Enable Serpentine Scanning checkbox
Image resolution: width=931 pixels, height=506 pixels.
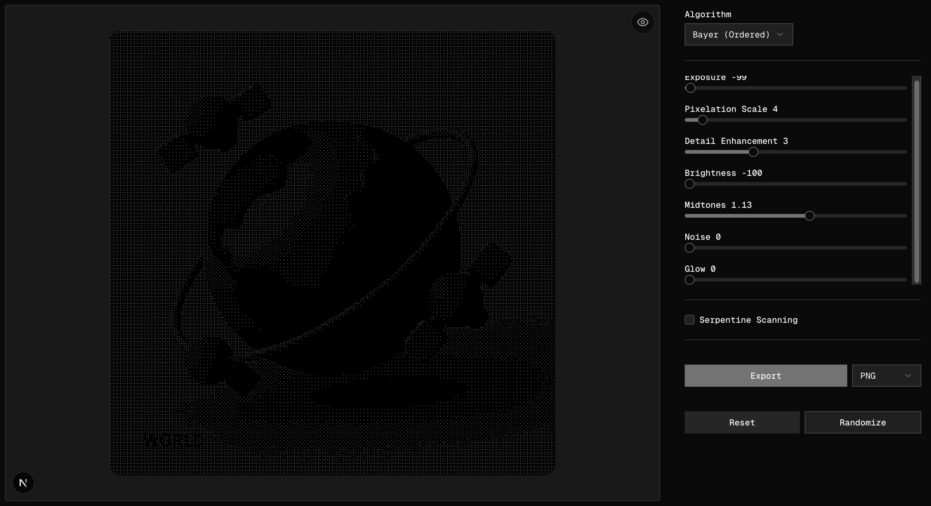[689, 320]
